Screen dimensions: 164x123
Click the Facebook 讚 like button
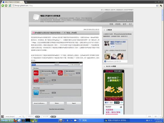coord(113,47)
